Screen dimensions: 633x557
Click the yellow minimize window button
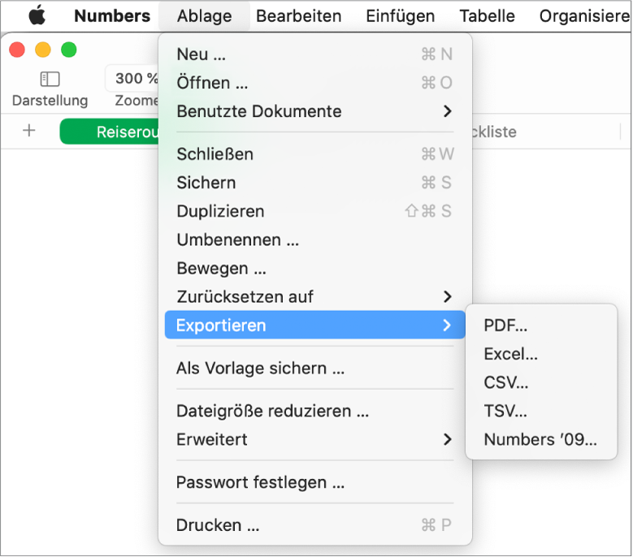(x=43, y=50)
